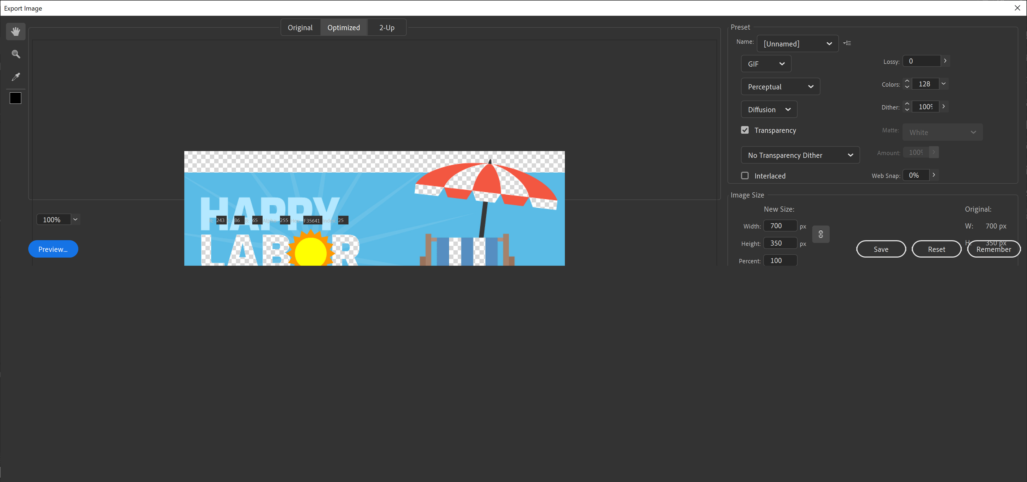Open the Perceptual color reduction dropdown
Image resolution: width=1027 pixels, height=482 pixels.
click(780, 86)
